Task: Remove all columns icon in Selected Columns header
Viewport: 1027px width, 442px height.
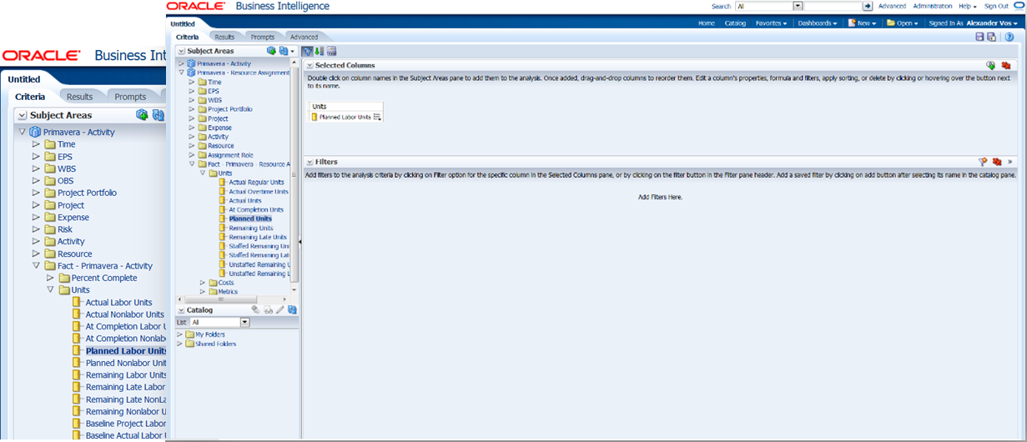Action: coord(1006,65)
